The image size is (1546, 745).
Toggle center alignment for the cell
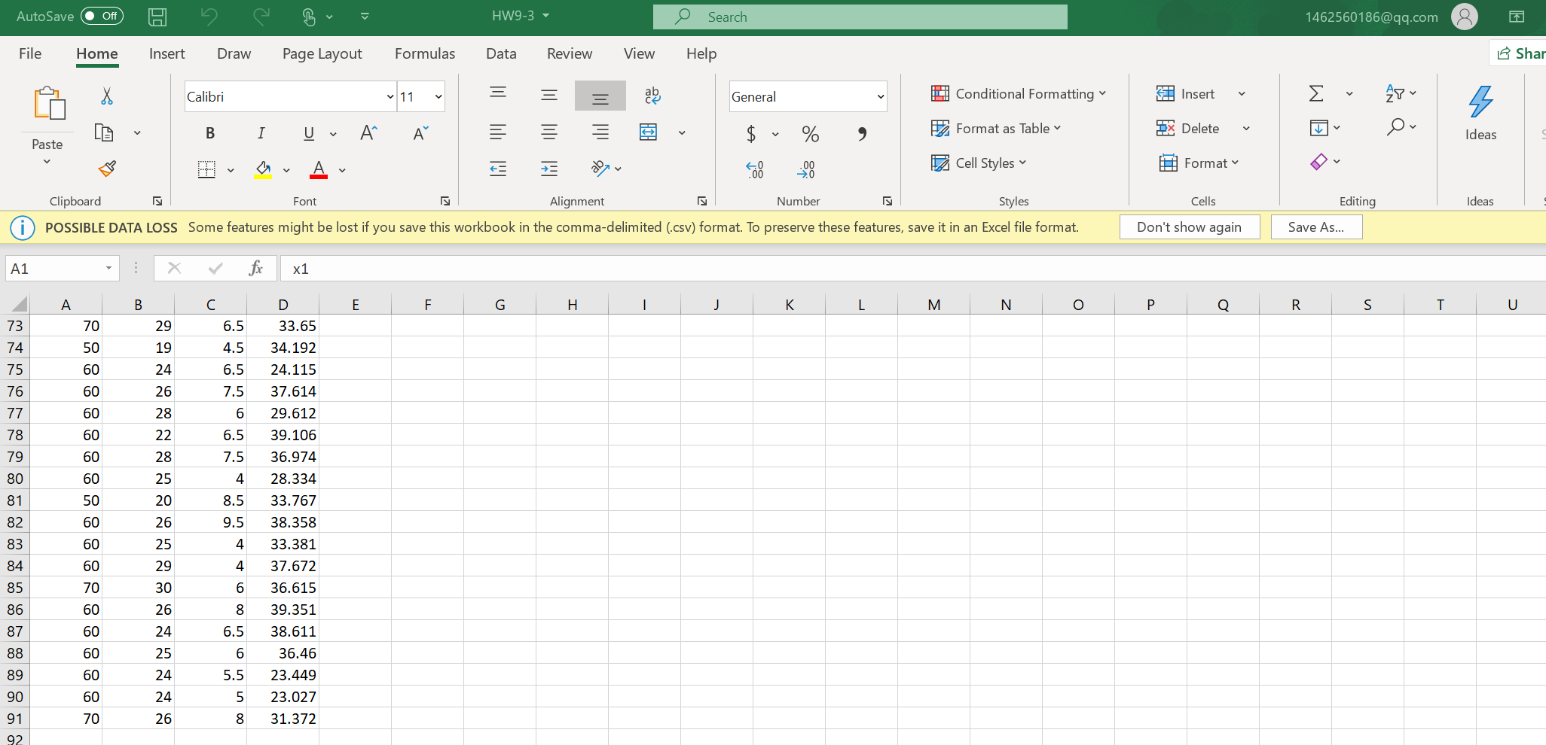pos(549,132)
